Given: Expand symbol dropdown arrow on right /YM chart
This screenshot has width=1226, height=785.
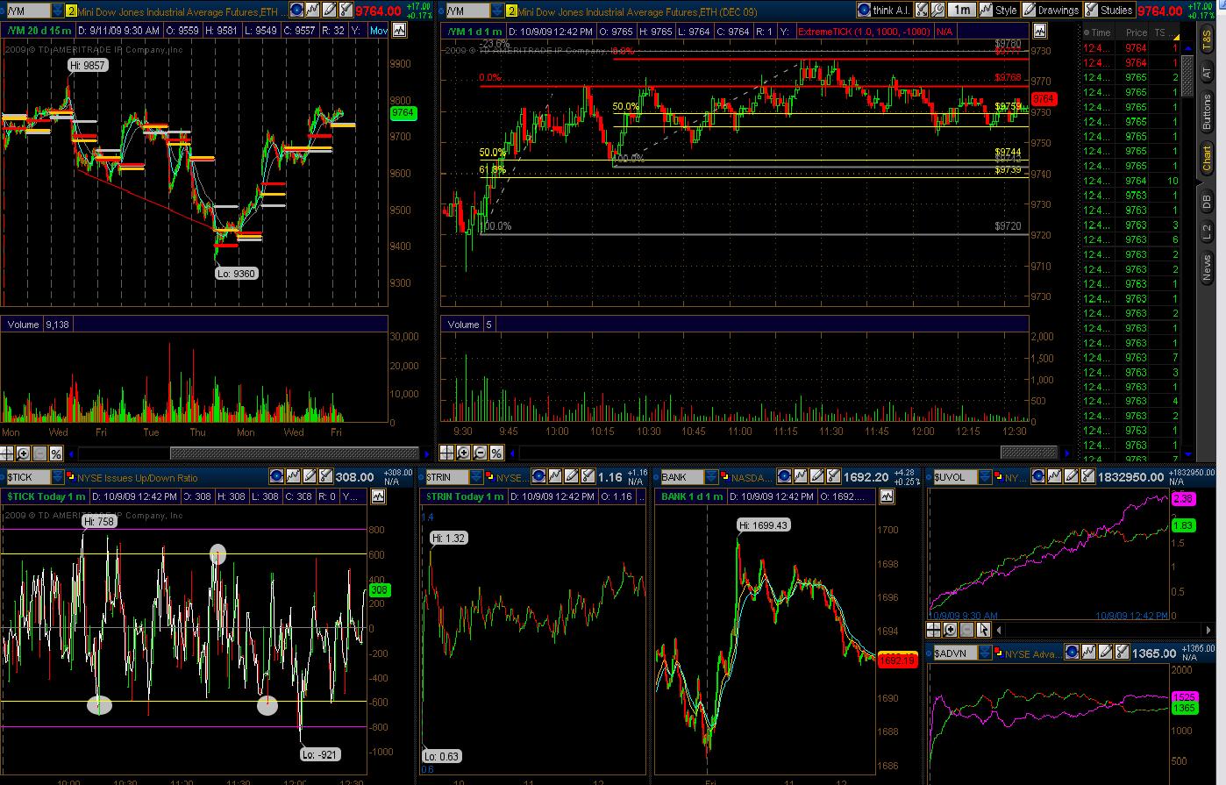Looking at the screenshot, I should tap(496, 11).
